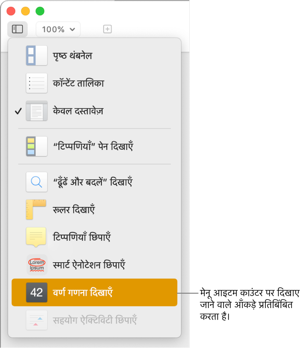Choose कॉन्टेंट तालिका menu option
The height and width of the screenshot is (348, 305).
[95, 83]
